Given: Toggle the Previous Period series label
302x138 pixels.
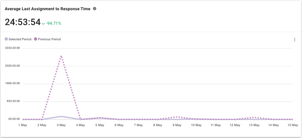Looking at the screenshot, I should [x=49, y=39].
